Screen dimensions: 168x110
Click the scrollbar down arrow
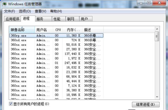tap(157, 97)
